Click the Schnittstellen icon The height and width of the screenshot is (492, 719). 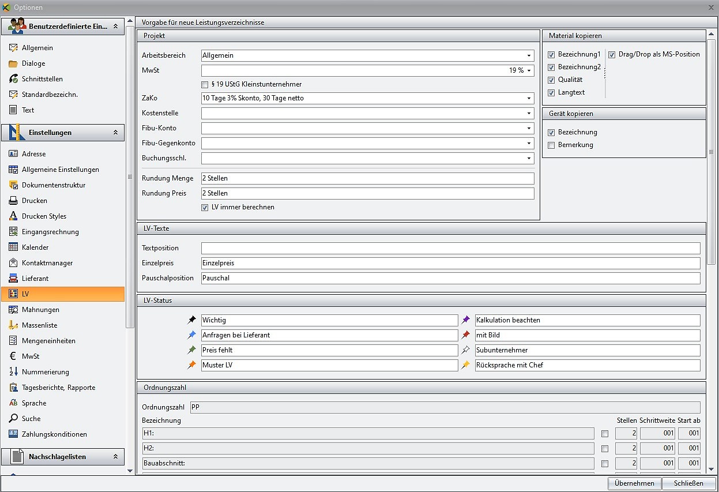click(13, 79)
